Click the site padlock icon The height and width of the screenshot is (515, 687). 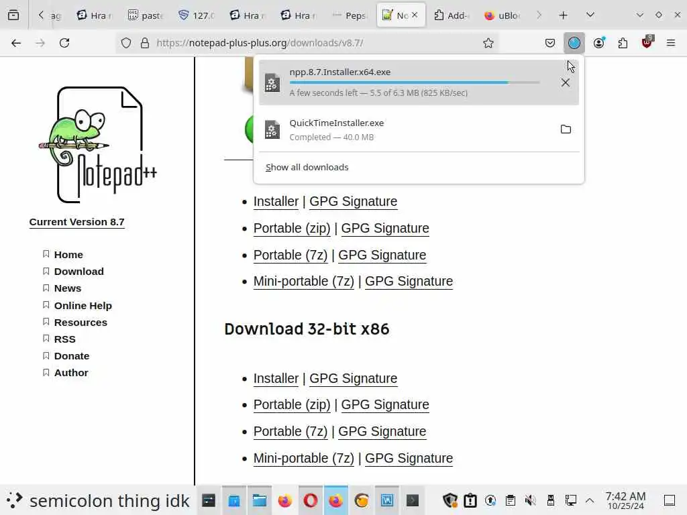coord(145,43)
